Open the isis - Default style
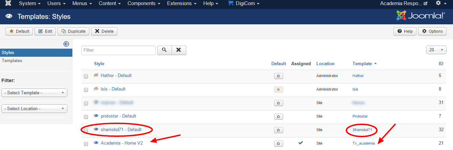This screenshot has width=453, height=150. coord(113,89)
